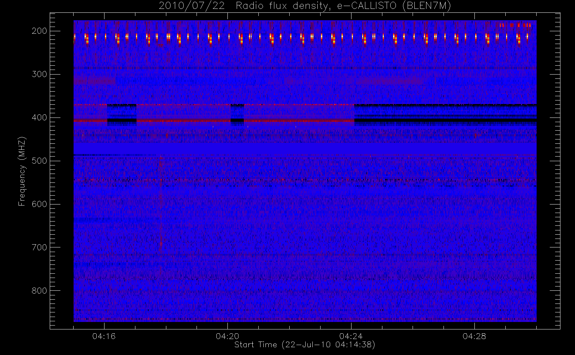Click the 300 frequency tick label
The image size is (575, 355).
[39, 74]
